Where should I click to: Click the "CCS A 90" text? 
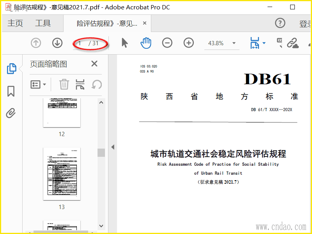pyautogui.click(x=147, y=71)
